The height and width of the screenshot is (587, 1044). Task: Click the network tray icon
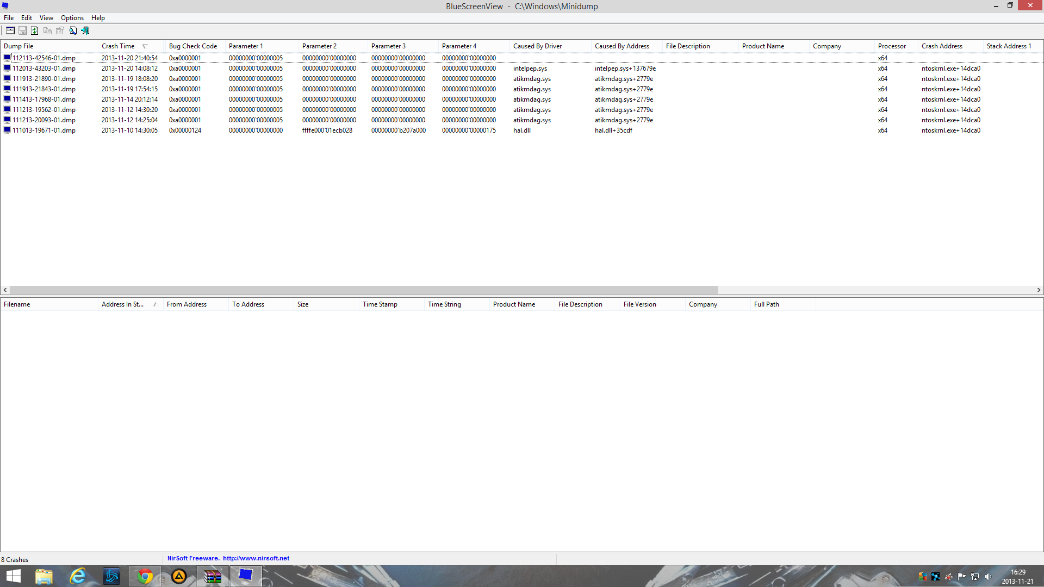point(975,577)
